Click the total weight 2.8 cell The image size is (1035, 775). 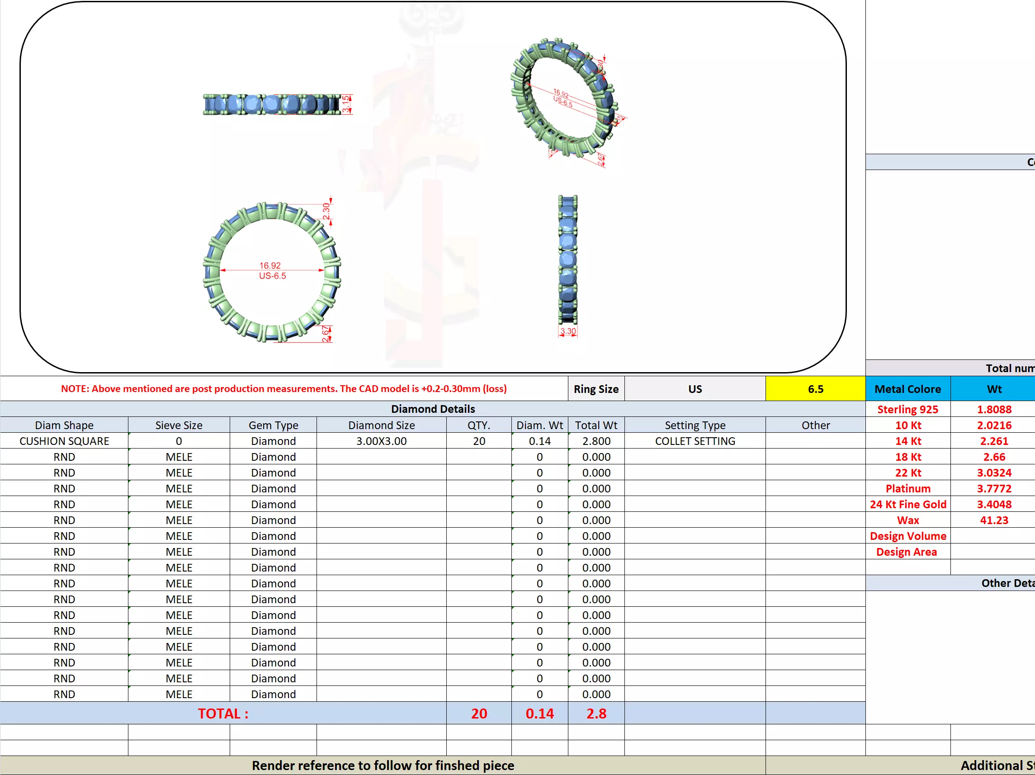(x=596, y=713)
